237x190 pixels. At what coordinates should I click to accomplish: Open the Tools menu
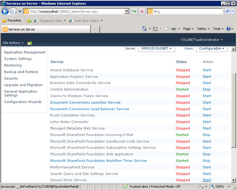tap(218, 29)
